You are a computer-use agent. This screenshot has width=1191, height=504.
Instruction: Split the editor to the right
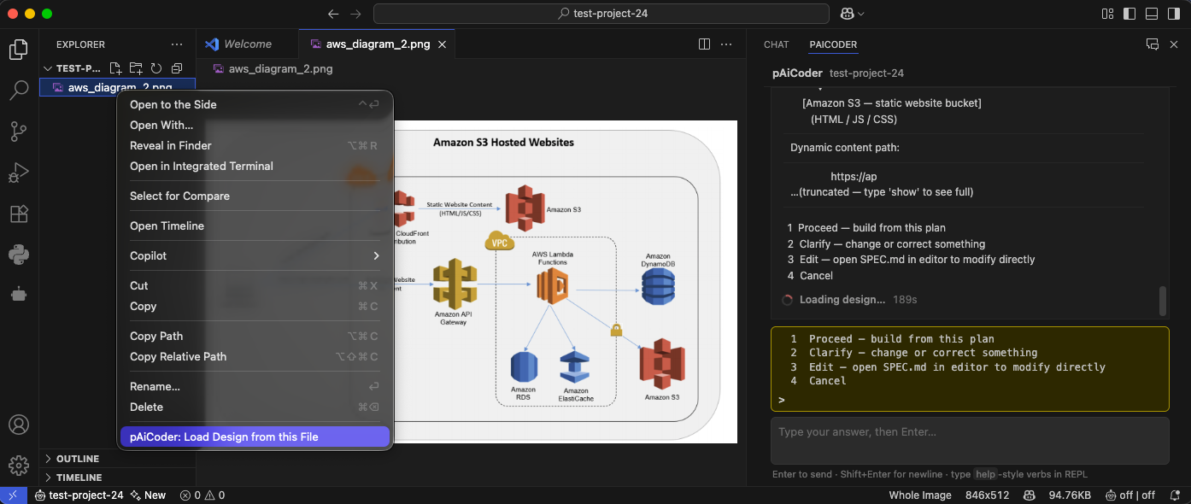coord(704,44)
